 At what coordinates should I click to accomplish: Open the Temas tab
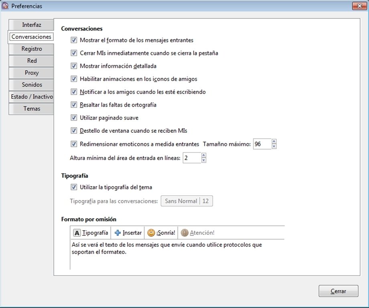pos(31,109)
